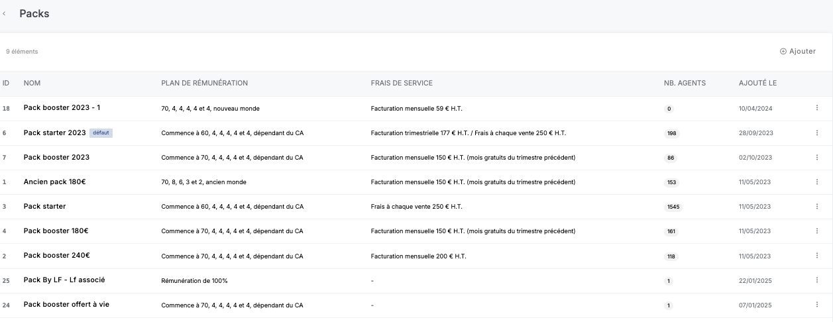Click the ID column header
The image size is (833, 322).
click(6, 83)
